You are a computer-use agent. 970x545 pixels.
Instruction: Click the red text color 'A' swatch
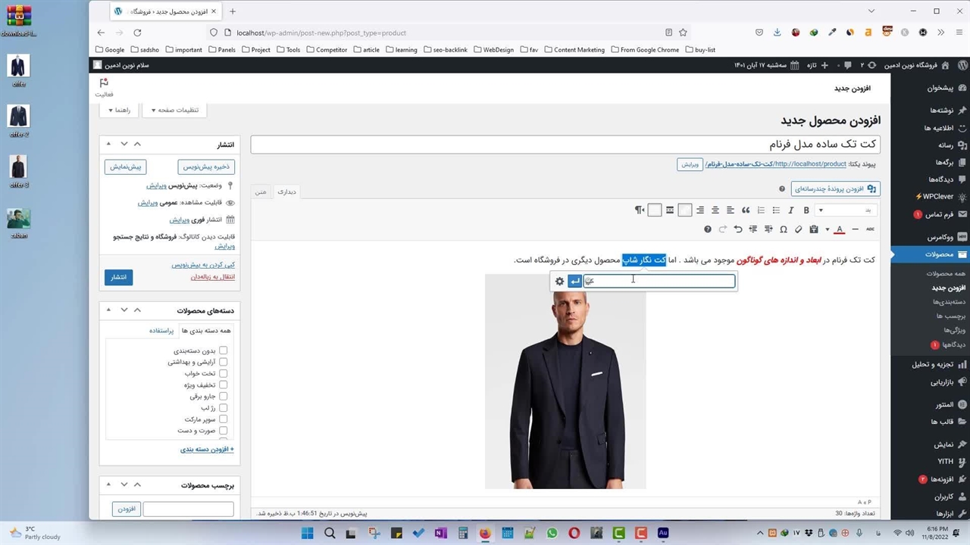[x=840, y=229]
